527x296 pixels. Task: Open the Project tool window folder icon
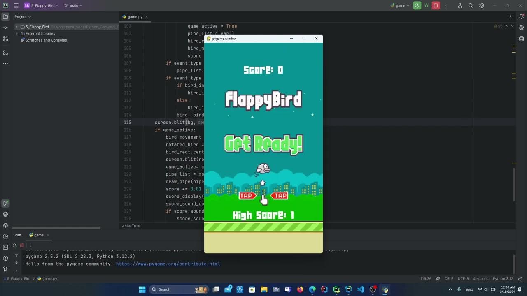(x=5, y=17)
